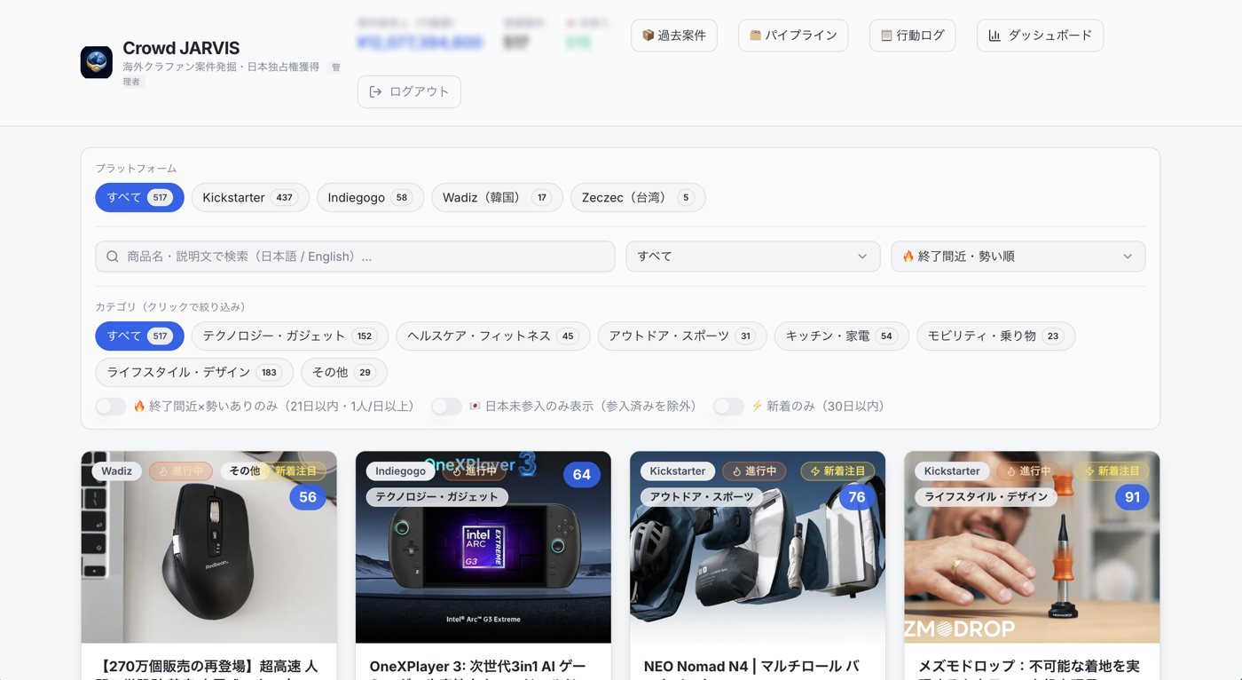Click score badge 64 on OneXPlayer card
Viewport: 1242px width, 680px height.
pyautogui.click(x=582, y=474)
